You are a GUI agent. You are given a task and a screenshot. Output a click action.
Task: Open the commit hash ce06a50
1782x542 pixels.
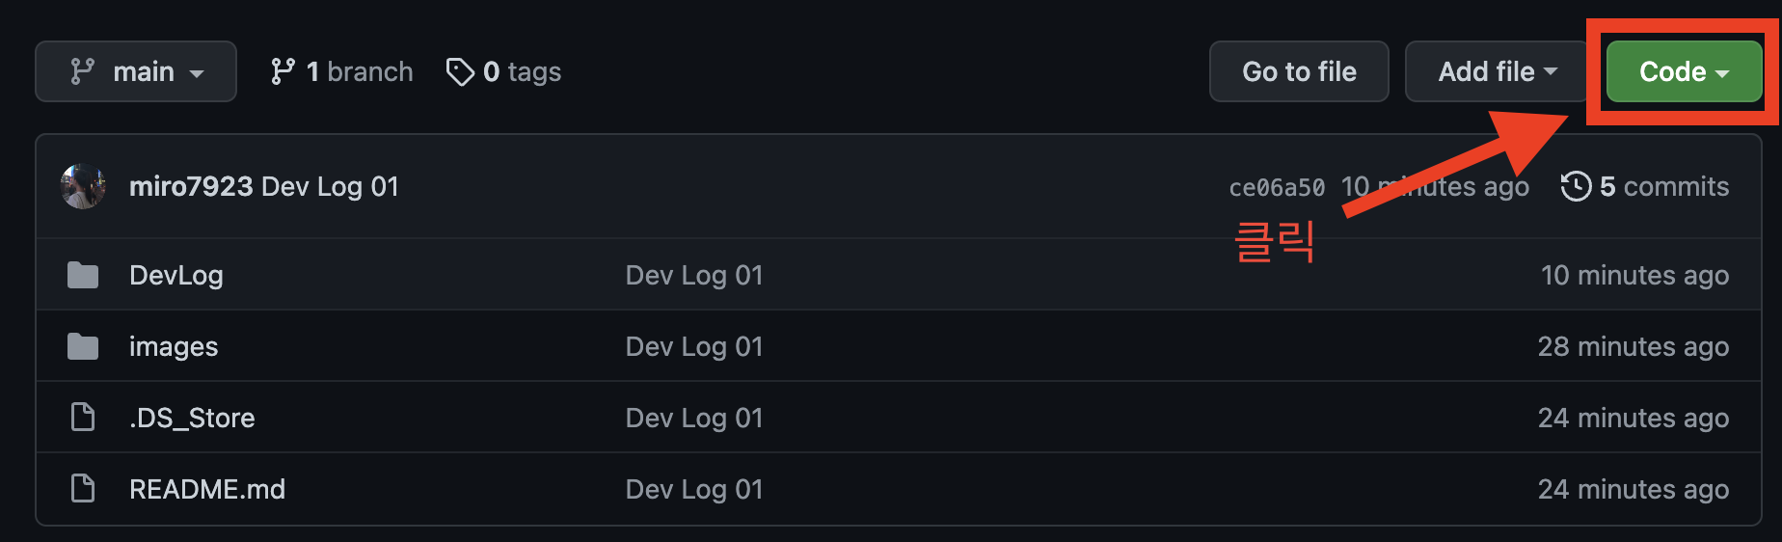coord(1277,187)
